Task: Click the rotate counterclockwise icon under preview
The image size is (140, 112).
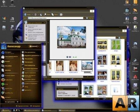Action: coord(76,57)
